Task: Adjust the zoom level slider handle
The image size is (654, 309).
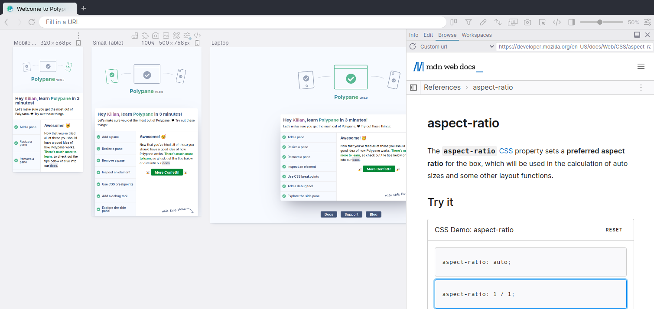Action: (599, 22)
